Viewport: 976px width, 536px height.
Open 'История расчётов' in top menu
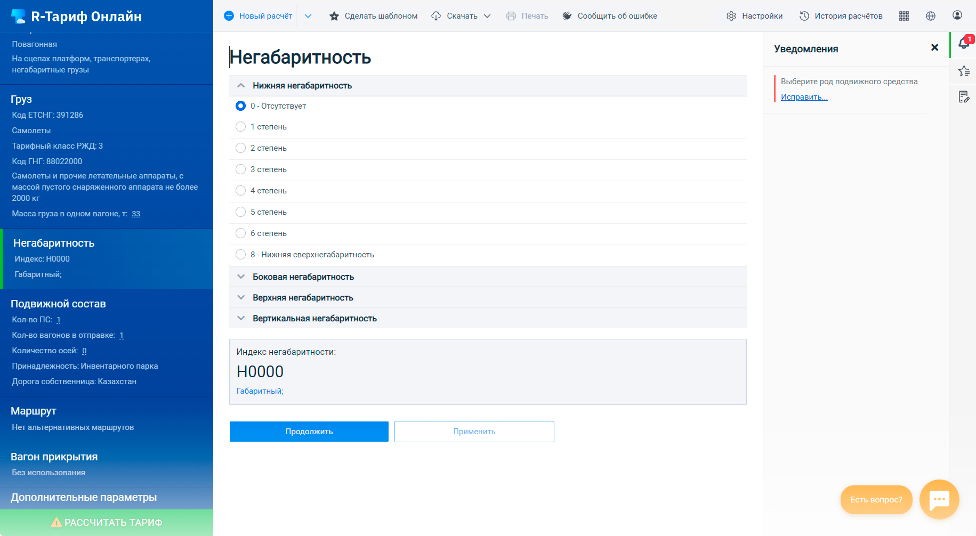(841, 16)
